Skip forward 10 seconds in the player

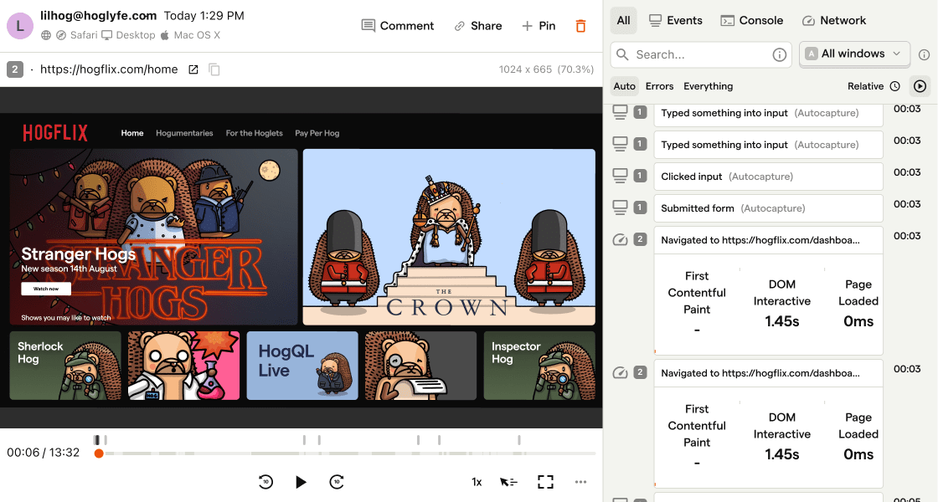coord(337,482)
